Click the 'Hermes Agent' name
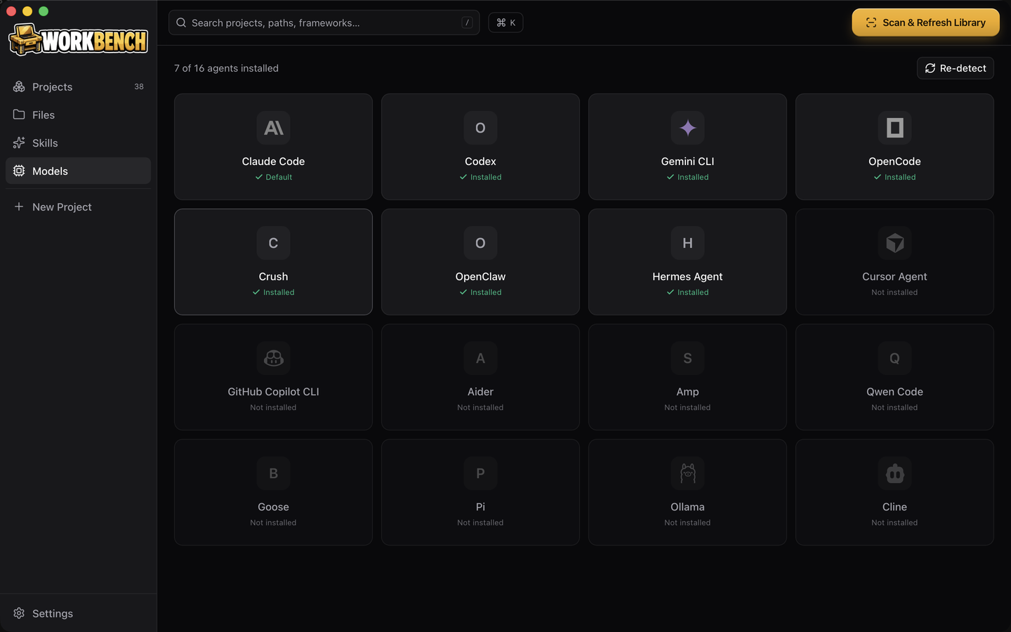1011x632 pixels. click(x=687, y=277)
